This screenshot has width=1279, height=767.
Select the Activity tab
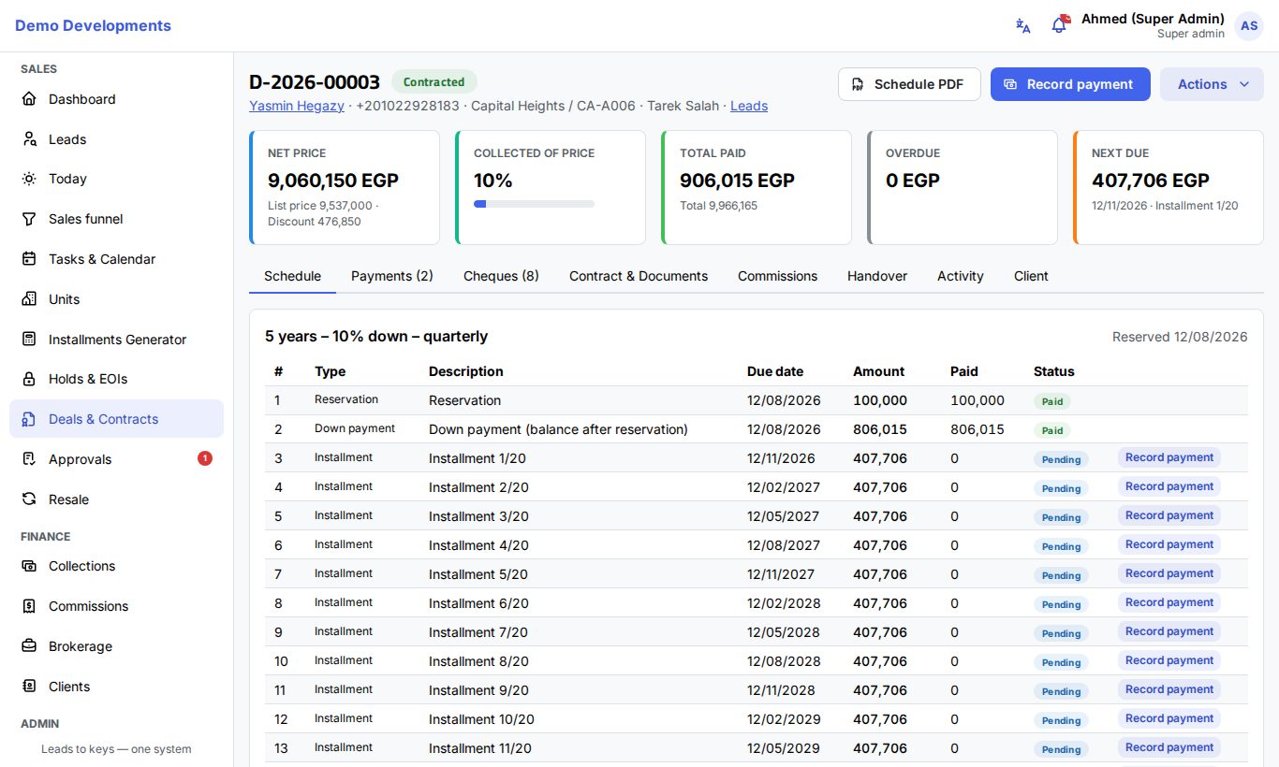point(961,276)
